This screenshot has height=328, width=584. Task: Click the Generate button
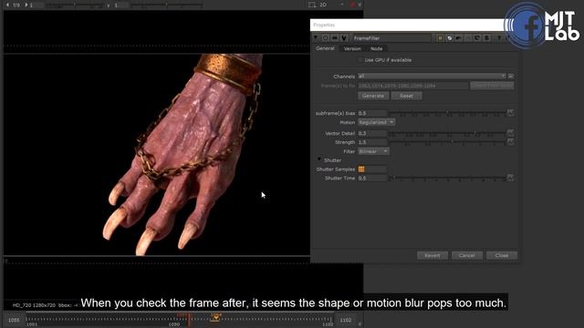coord(373,96)
